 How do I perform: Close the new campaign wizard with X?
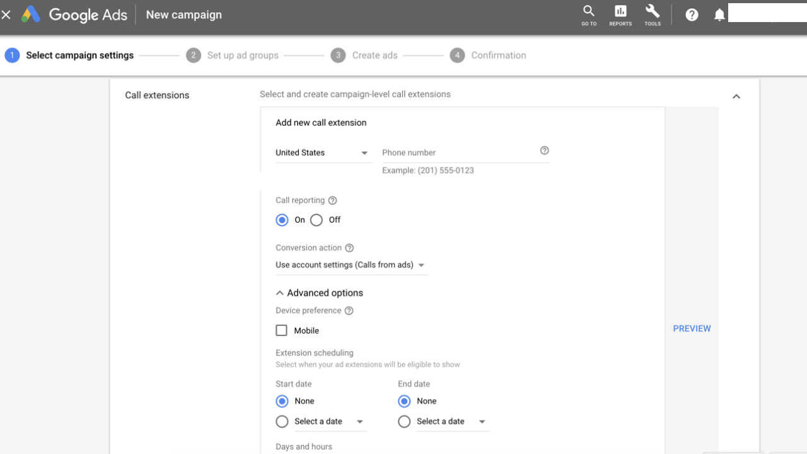[6, 15]
